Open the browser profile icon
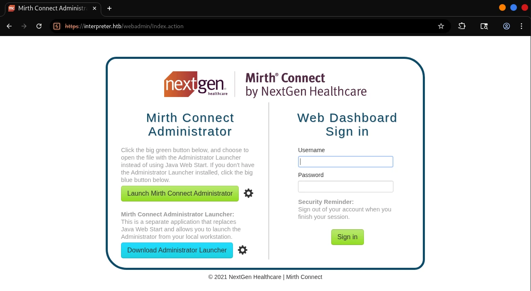Image resolution: width=531 pixels, height=291 pixels. pyautogui.click(x=507, y=26)
